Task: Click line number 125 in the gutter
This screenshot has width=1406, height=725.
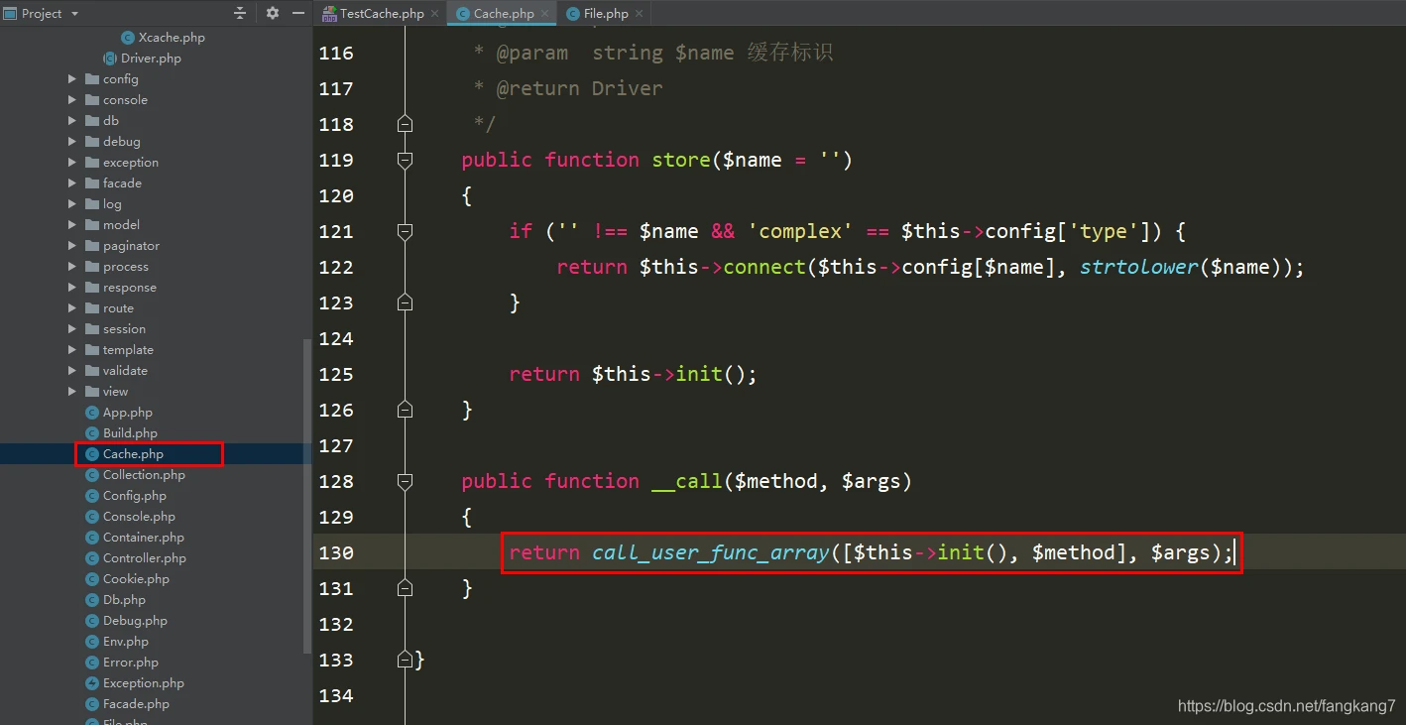Action: coord(335,374)
